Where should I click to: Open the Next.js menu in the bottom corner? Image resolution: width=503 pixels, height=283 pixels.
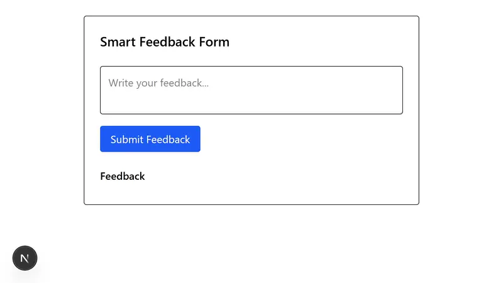[25, 258]
